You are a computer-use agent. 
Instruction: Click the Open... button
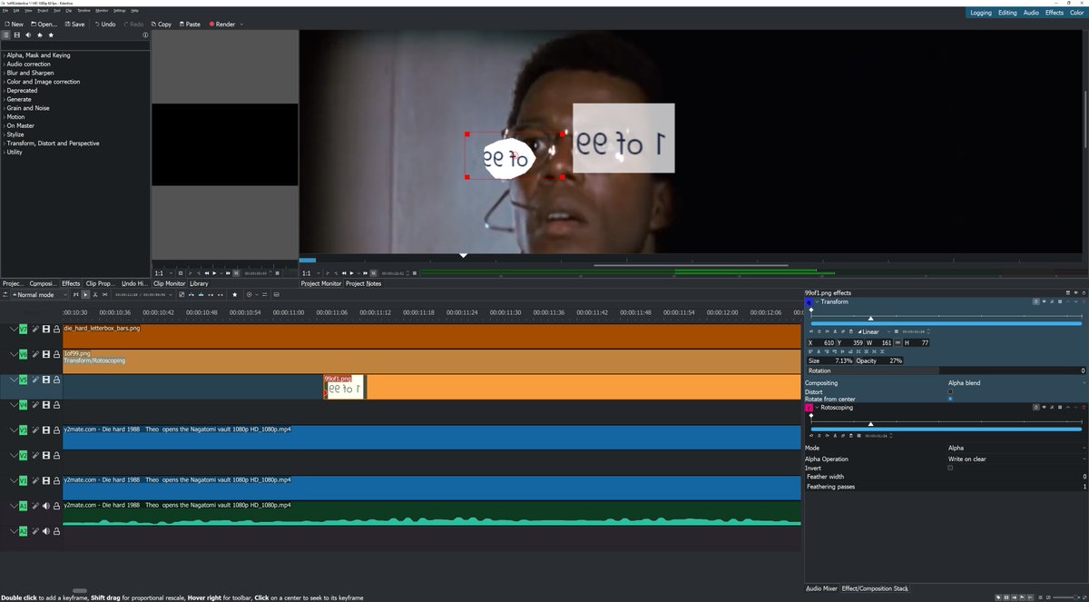click(44, 25)
